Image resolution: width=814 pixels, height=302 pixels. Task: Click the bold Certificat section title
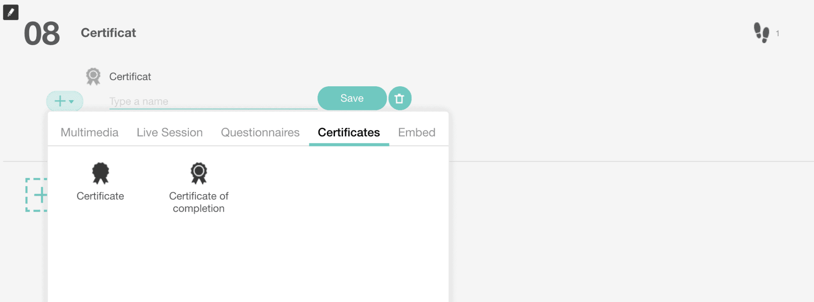click(108, 33)
